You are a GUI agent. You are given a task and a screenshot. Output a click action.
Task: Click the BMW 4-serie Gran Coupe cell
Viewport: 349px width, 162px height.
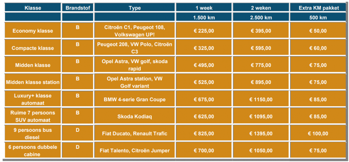(x=135, y=100)
